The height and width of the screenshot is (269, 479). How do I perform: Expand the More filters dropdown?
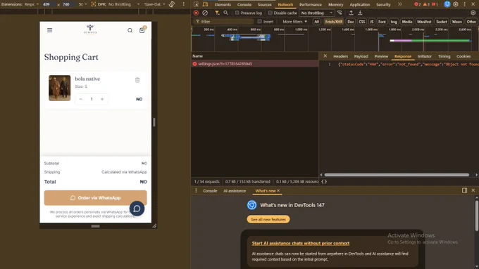point(294,22)
